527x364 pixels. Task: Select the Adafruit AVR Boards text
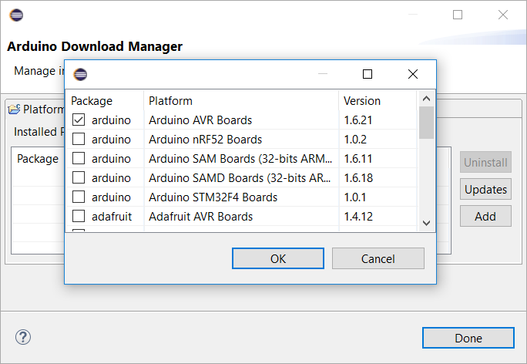point(200,216)
